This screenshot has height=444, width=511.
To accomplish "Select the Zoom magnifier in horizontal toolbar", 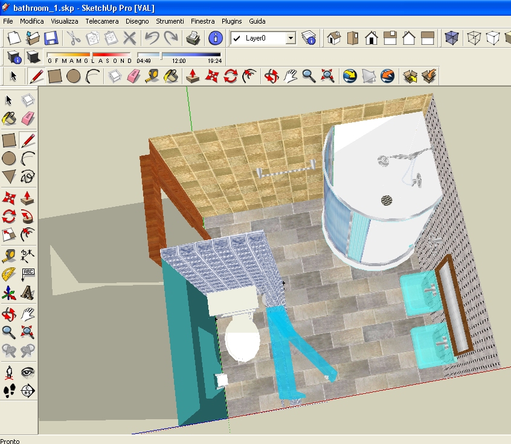I will pos(309,76).
